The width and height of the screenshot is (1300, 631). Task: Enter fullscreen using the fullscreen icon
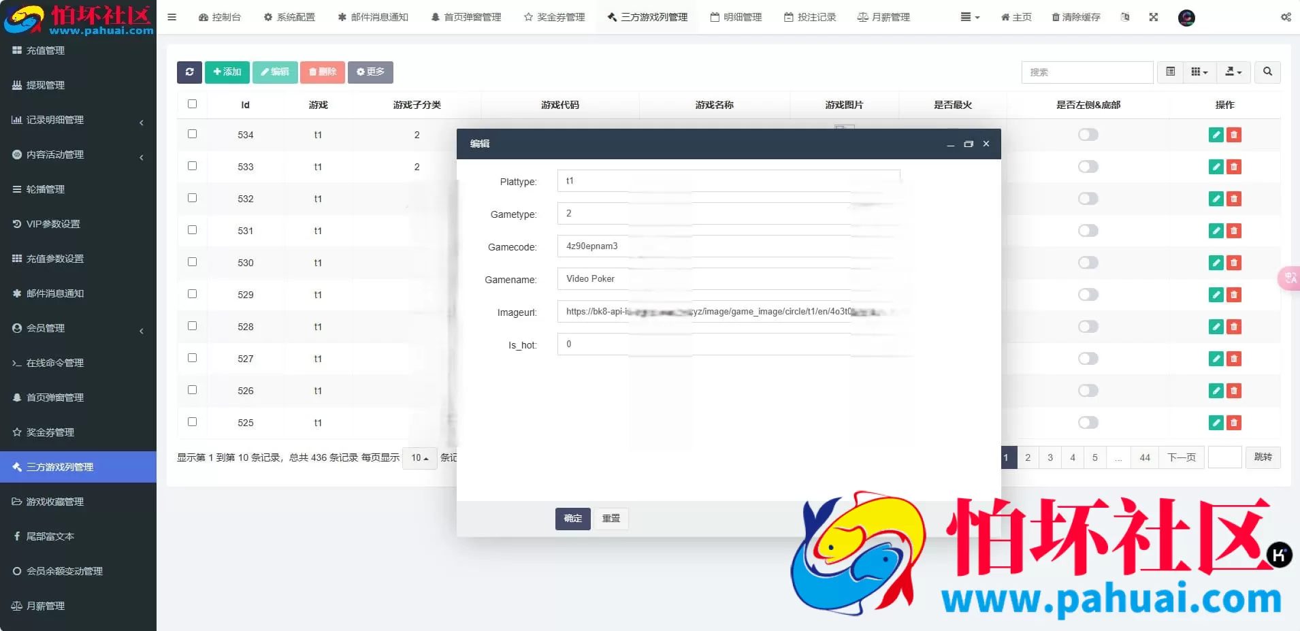pos(1153,17)
